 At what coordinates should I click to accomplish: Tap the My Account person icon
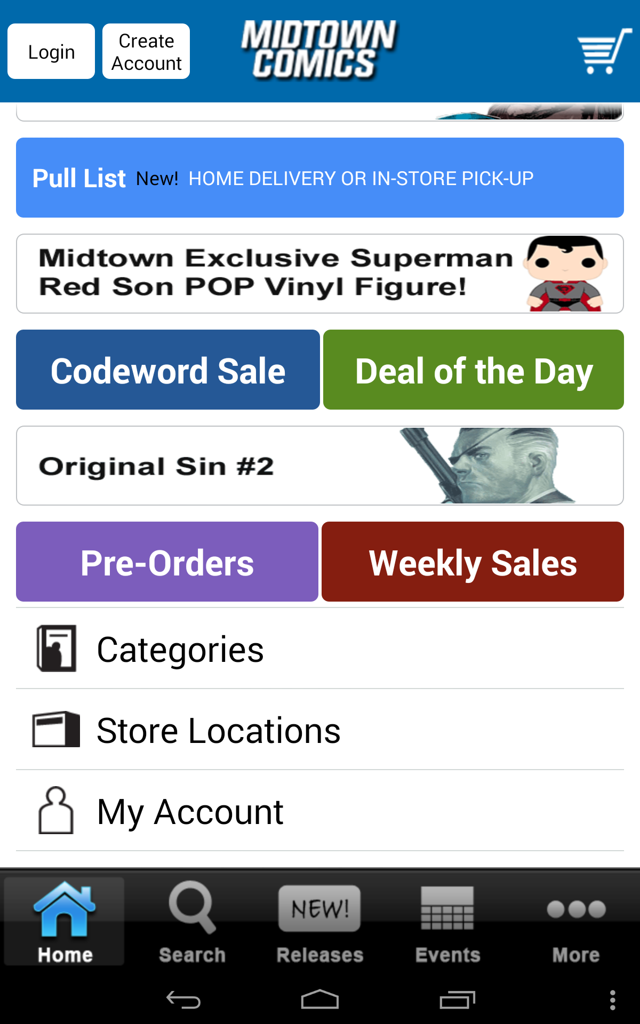pyautogui.click(x=56, y=811)
